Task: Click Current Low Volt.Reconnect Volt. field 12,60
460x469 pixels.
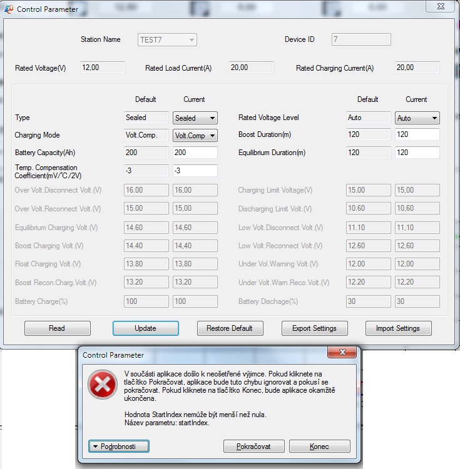Action: (x=417, y=246)
